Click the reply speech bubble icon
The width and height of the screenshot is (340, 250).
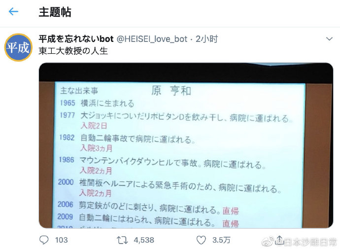tap(44, 240)
